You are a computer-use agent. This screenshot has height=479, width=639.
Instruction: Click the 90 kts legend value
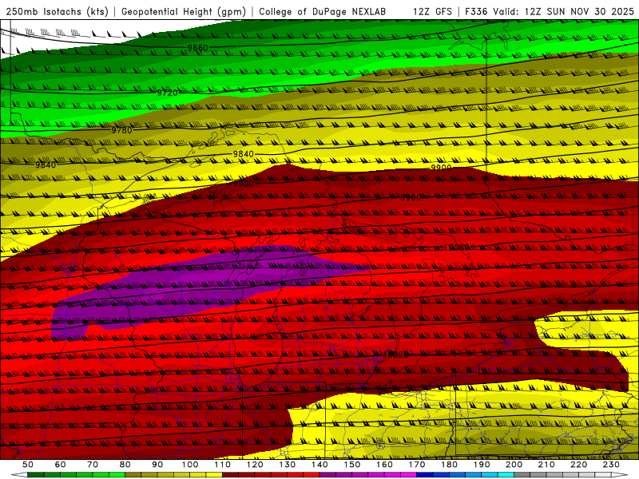click(x=157, y=465)
